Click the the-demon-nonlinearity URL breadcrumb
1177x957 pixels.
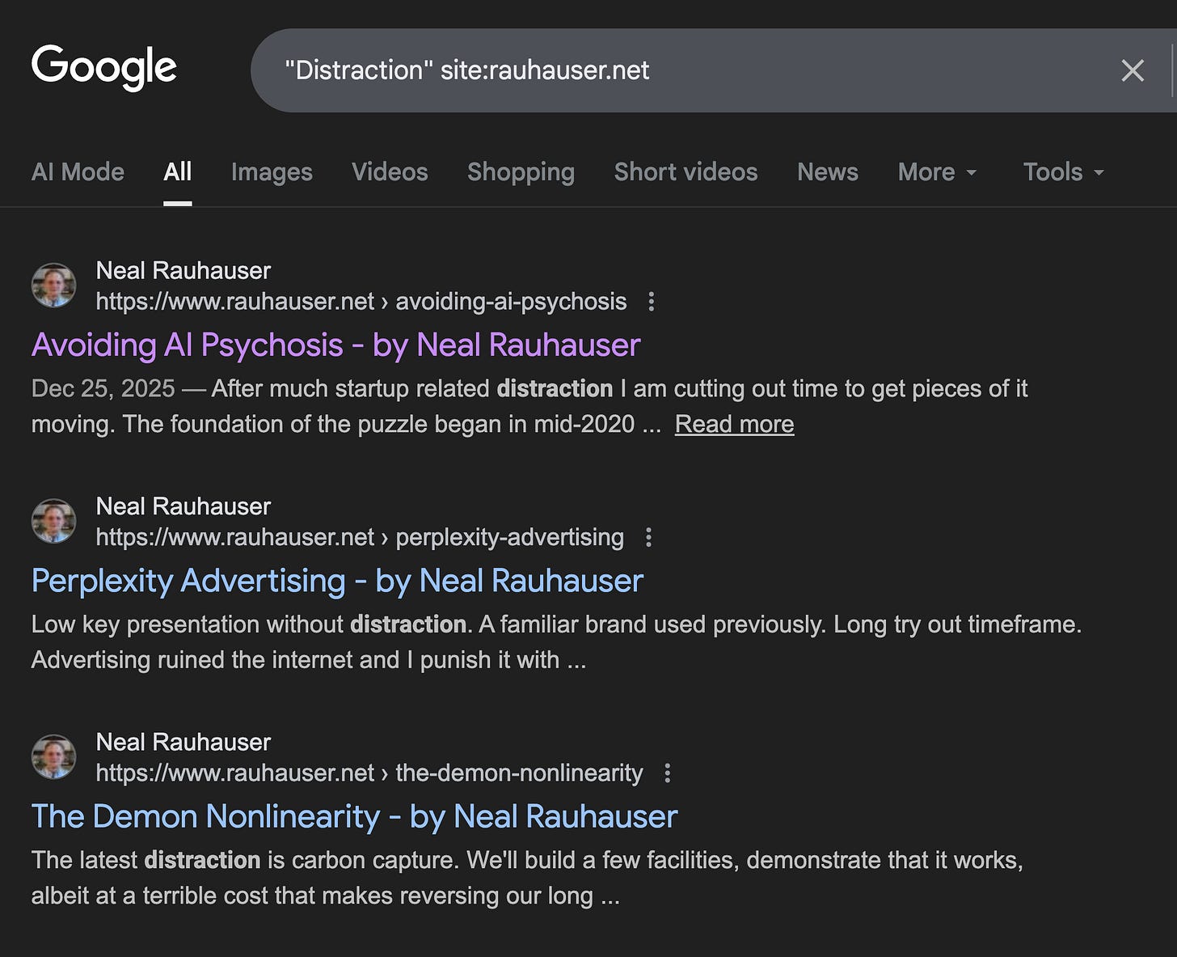tap(369, 773)
